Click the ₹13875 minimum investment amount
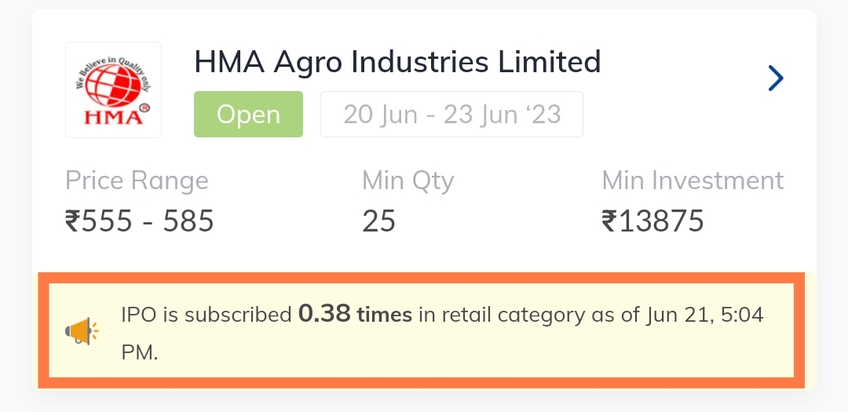This screenshot has height=412, width=848. (652, 221)
